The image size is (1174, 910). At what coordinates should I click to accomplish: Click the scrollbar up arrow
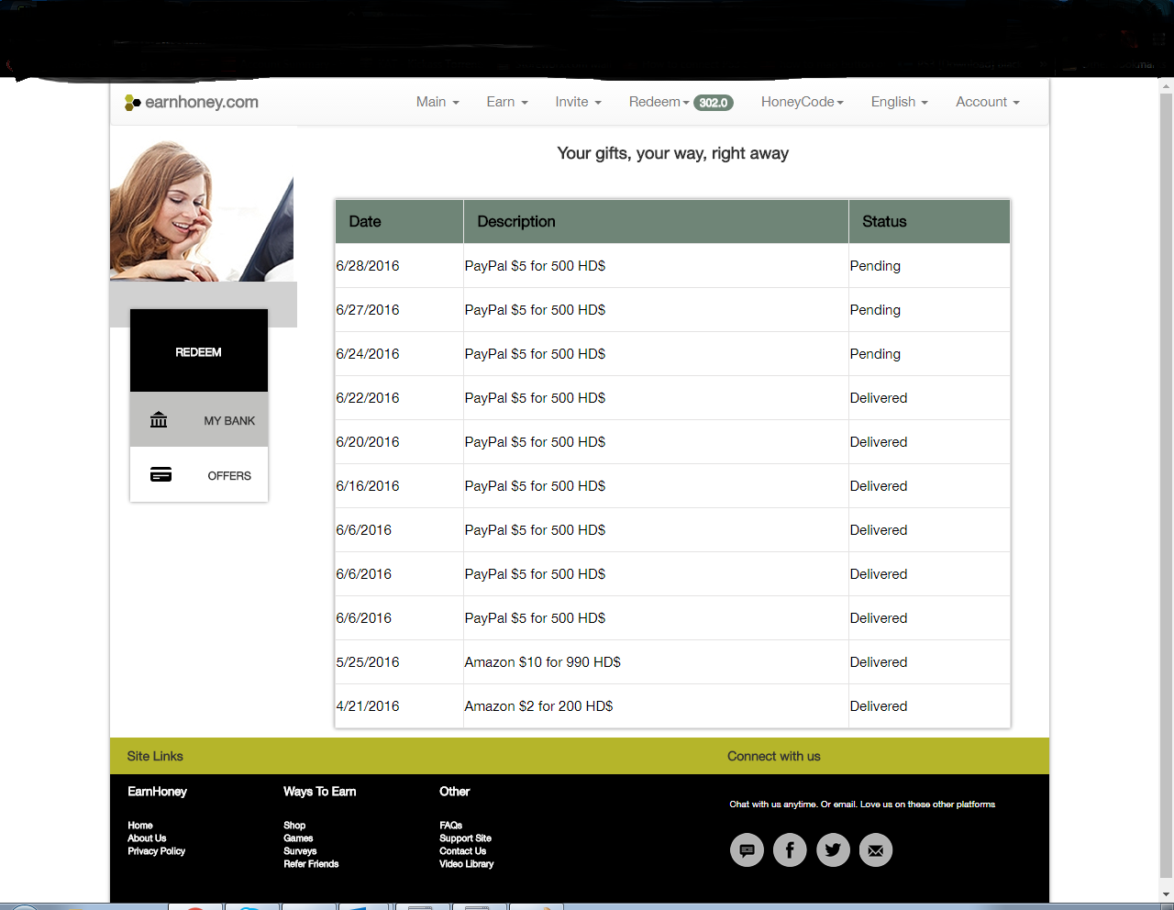(x=1167, y=86)
